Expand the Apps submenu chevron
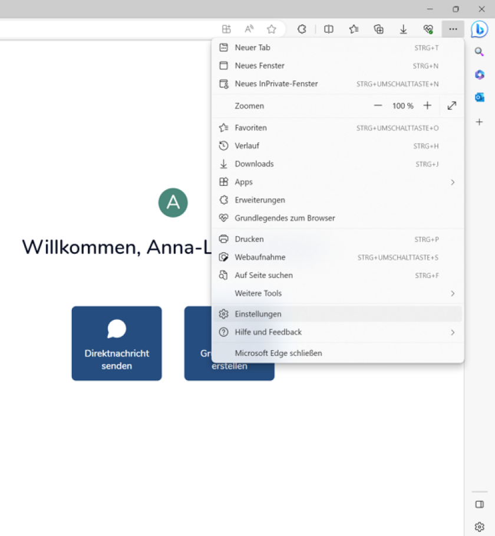 point(453,182)
